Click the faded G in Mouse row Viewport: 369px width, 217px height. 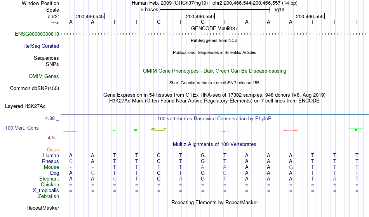click(291, 167)
